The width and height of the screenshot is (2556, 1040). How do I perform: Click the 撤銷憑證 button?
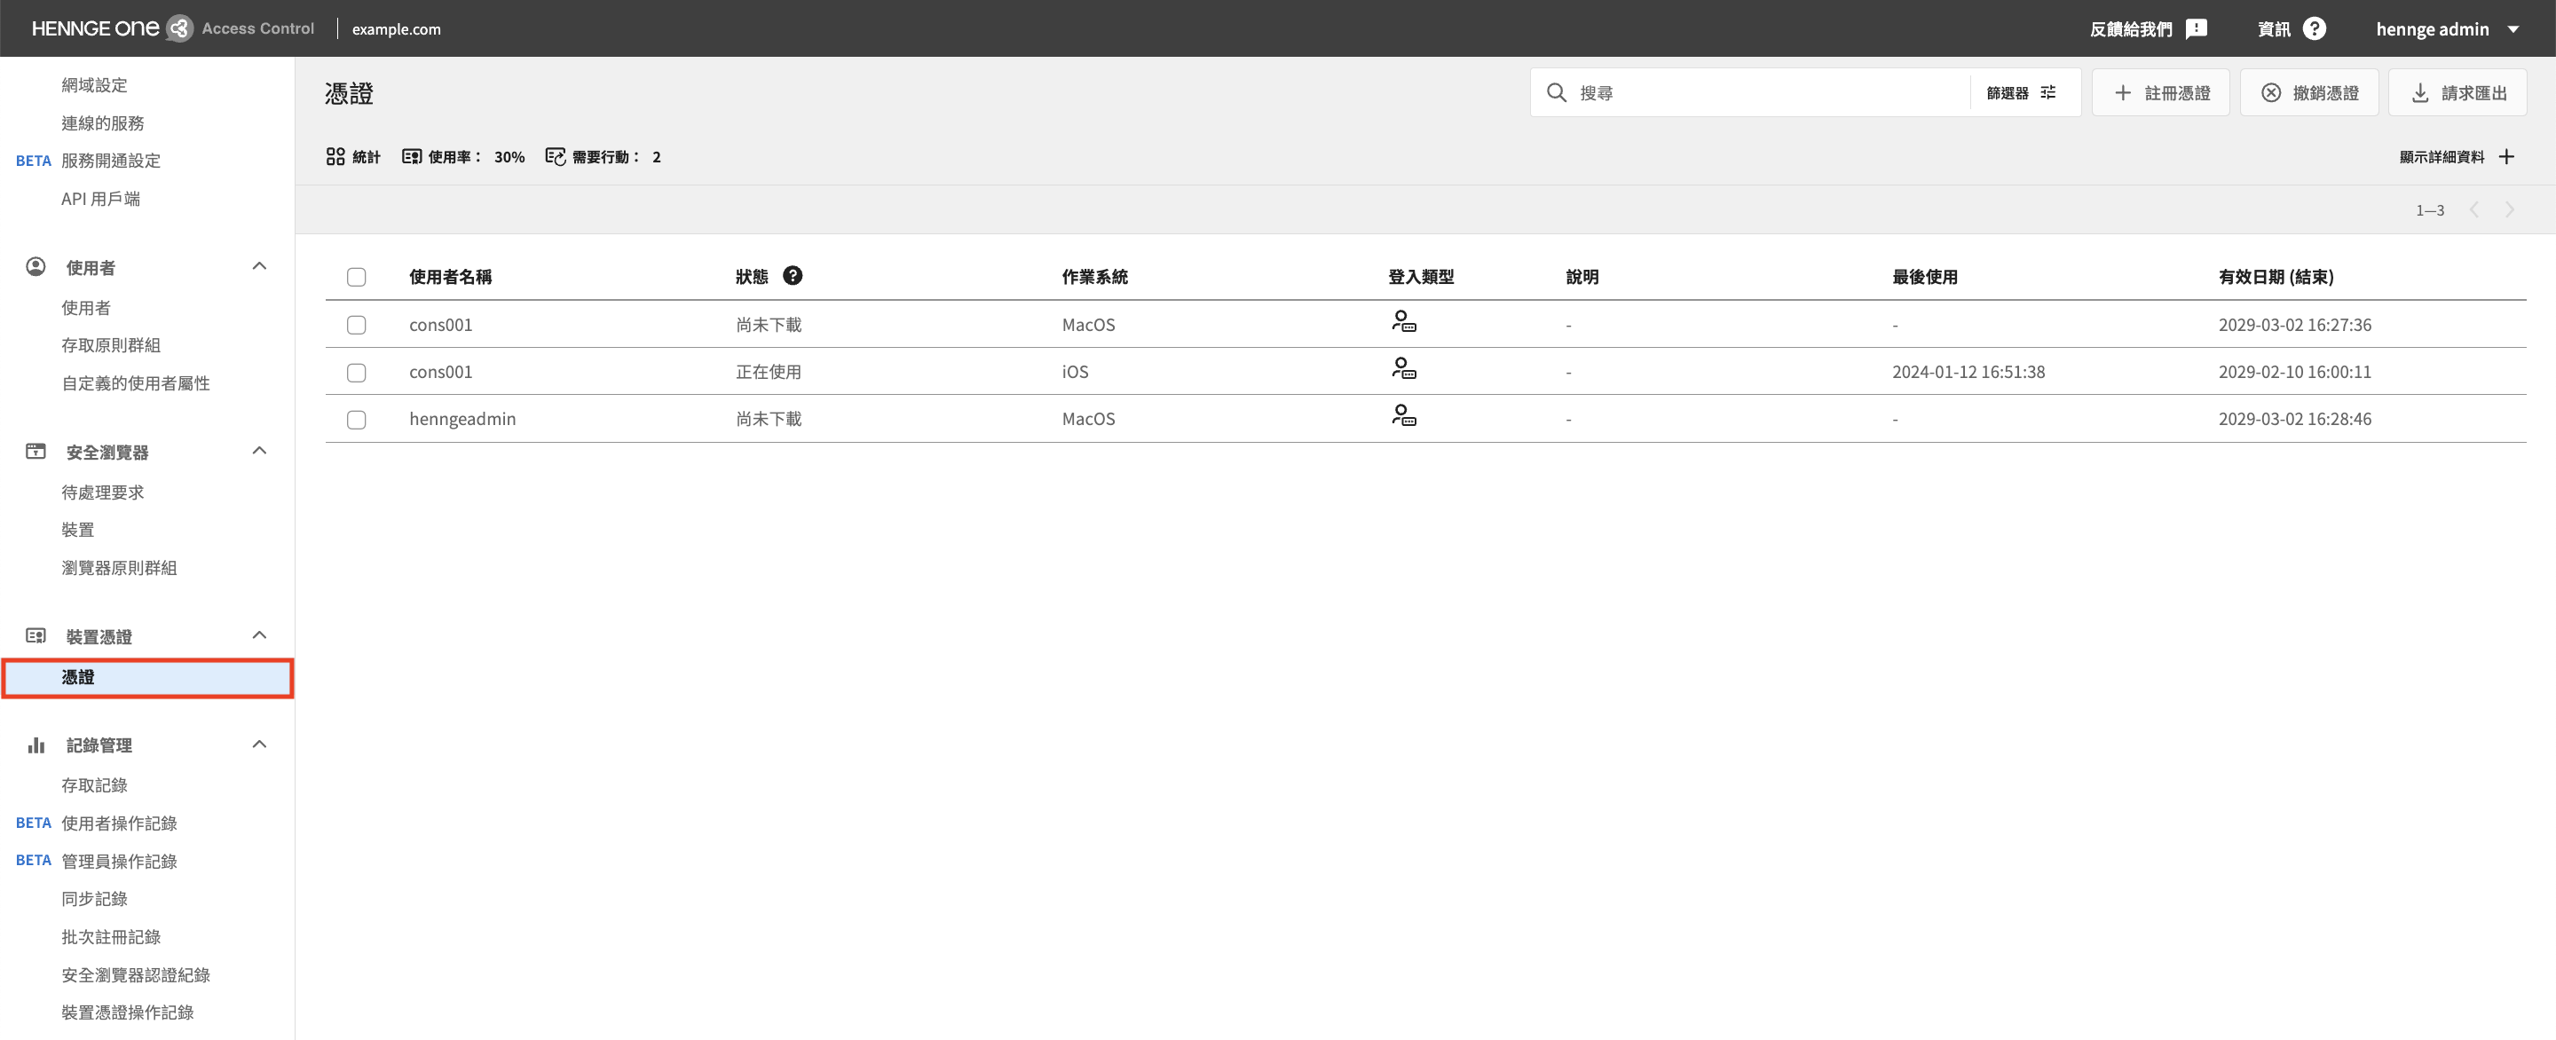2309,92
